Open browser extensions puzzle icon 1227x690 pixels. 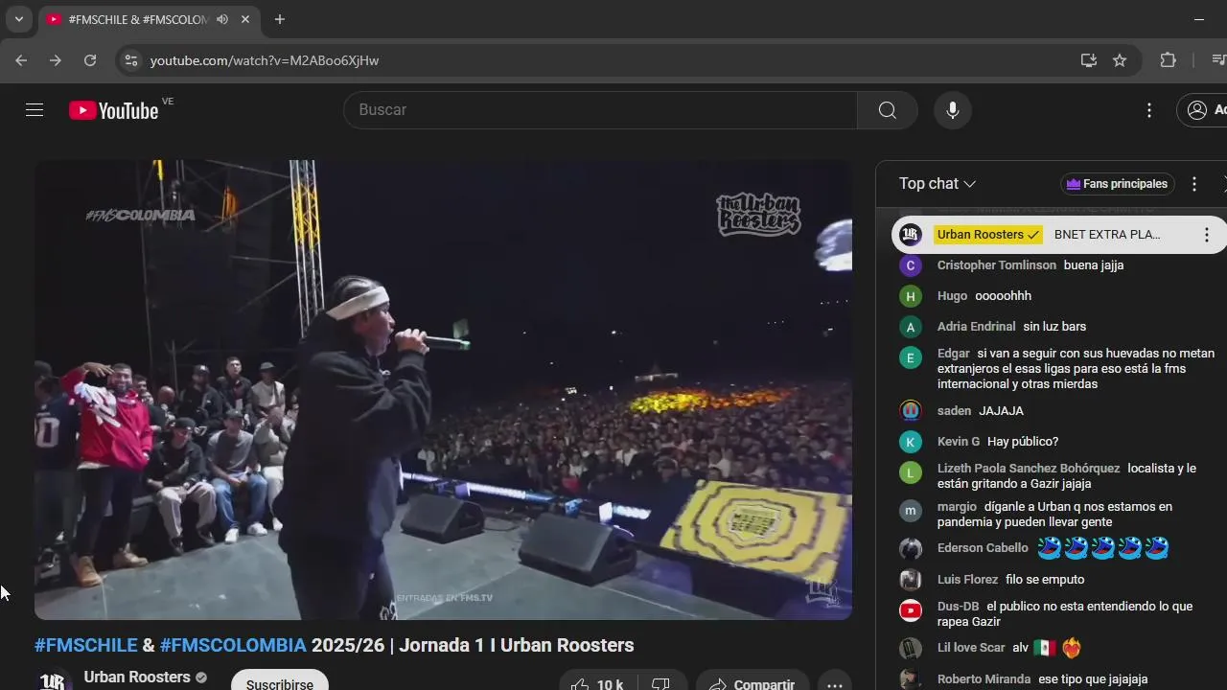coord(1168,60)
